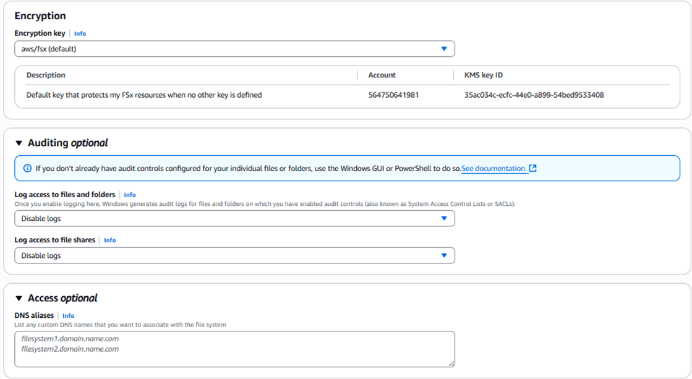The height and width of the screenshot is (379, 692).
Task: Click the external link icon after See documentation
Action: pyautogui.click(x=533, y=168)
